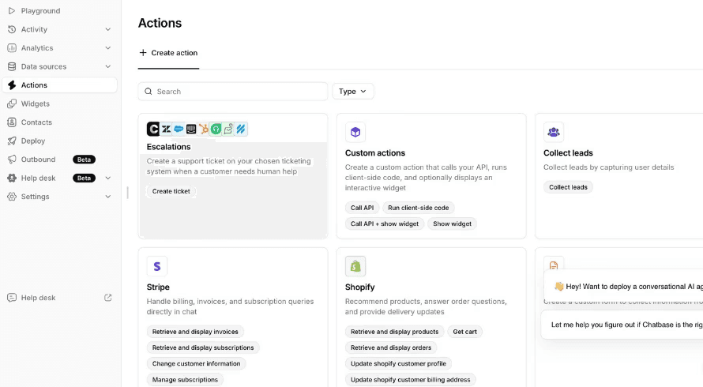Click the Contacts person icon
703x387 pixels.
[12, 122]
